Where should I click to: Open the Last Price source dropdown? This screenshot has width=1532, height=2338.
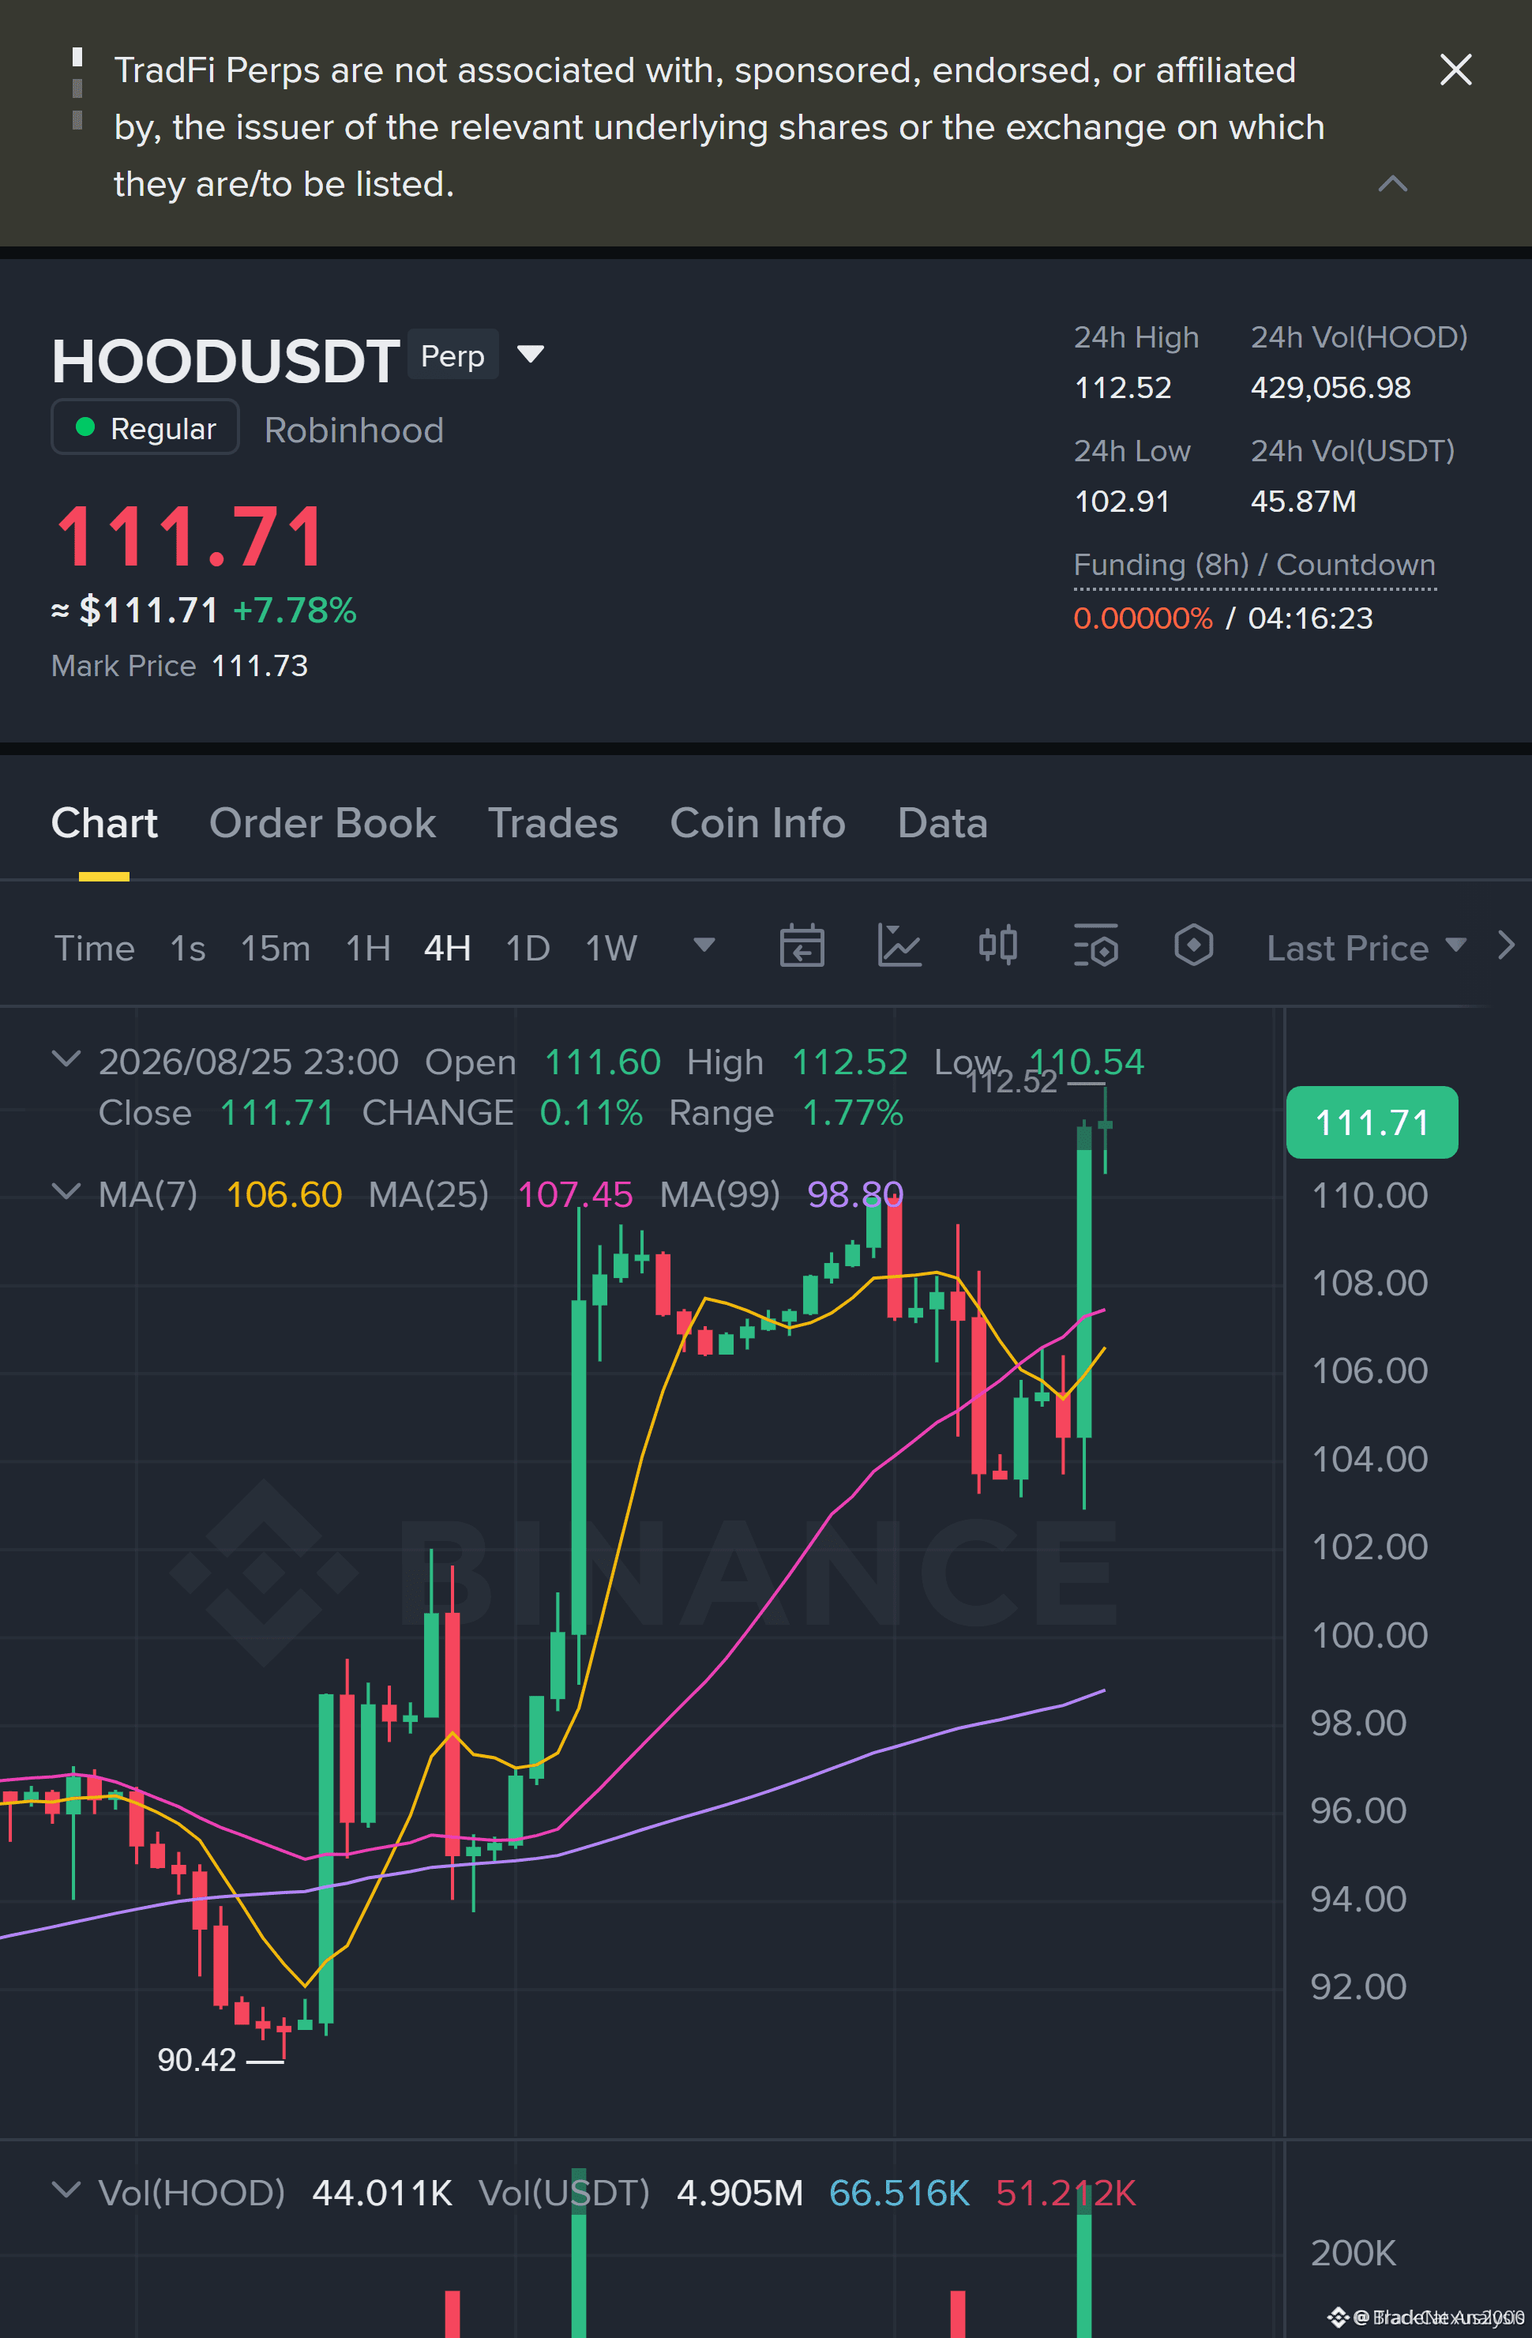(x=1366, y=948)
